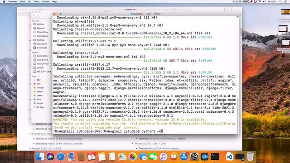Select Documents in Finder sidebar
This screenshot has width=290, height=163.
[42, 44]
